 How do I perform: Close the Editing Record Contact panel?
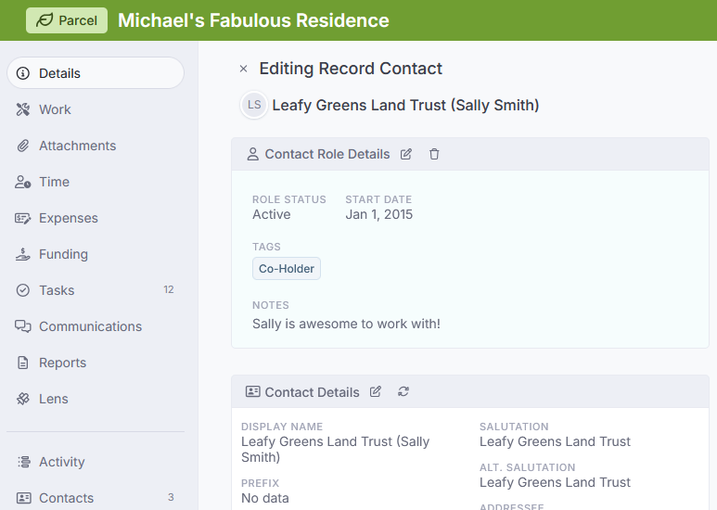243,69
